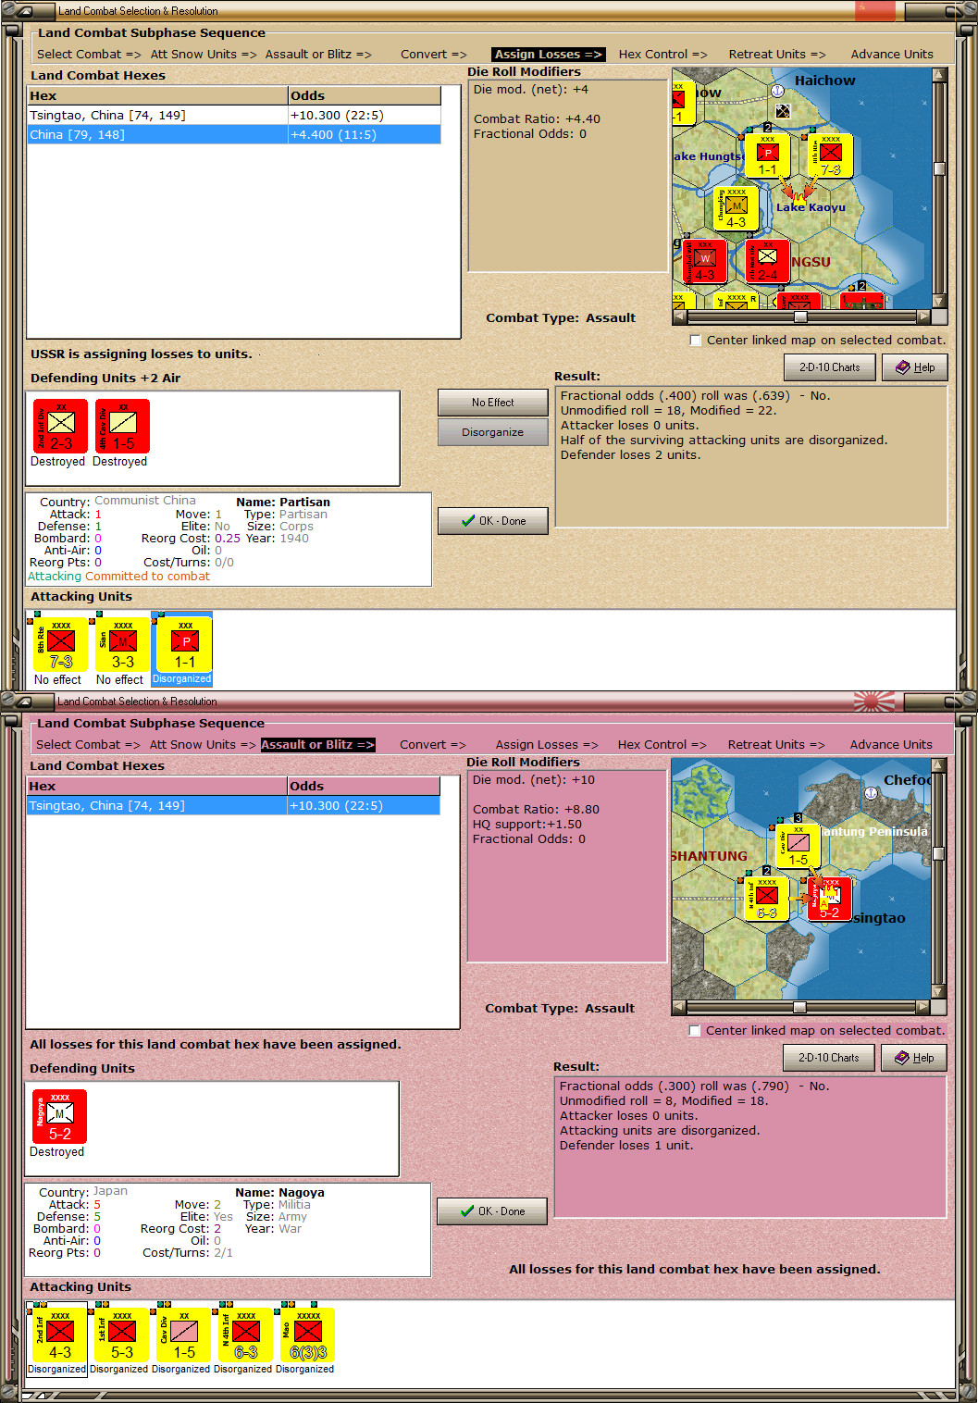Click the No Effect button
Image resolution: width=978 pixels, height=1403 pixels.
coord(492,403)
